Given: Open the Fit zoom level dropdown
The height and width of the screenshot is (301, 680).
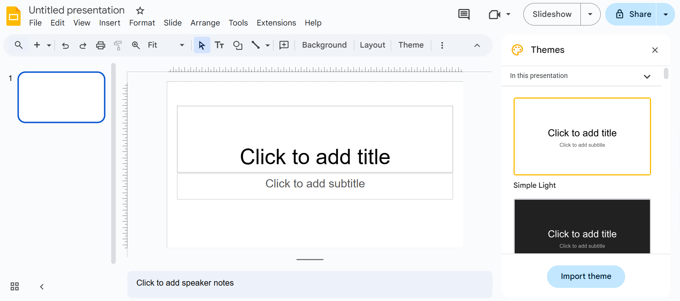Looking at the screenshot, I should [166, 45].
